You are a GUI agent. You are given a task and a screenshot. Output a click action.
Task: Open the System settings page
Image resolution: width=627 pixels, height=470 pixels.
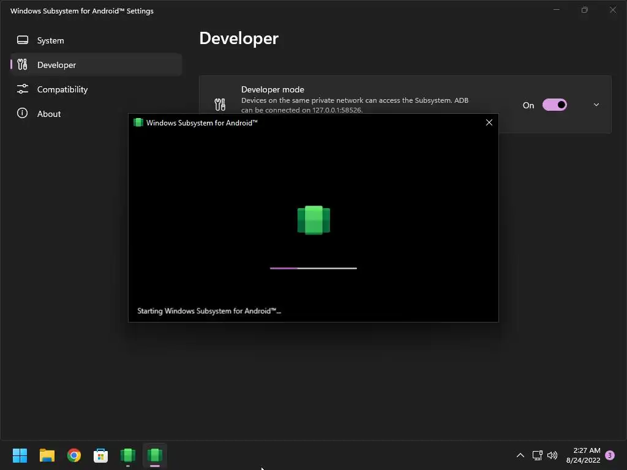[x=96, y=40]
